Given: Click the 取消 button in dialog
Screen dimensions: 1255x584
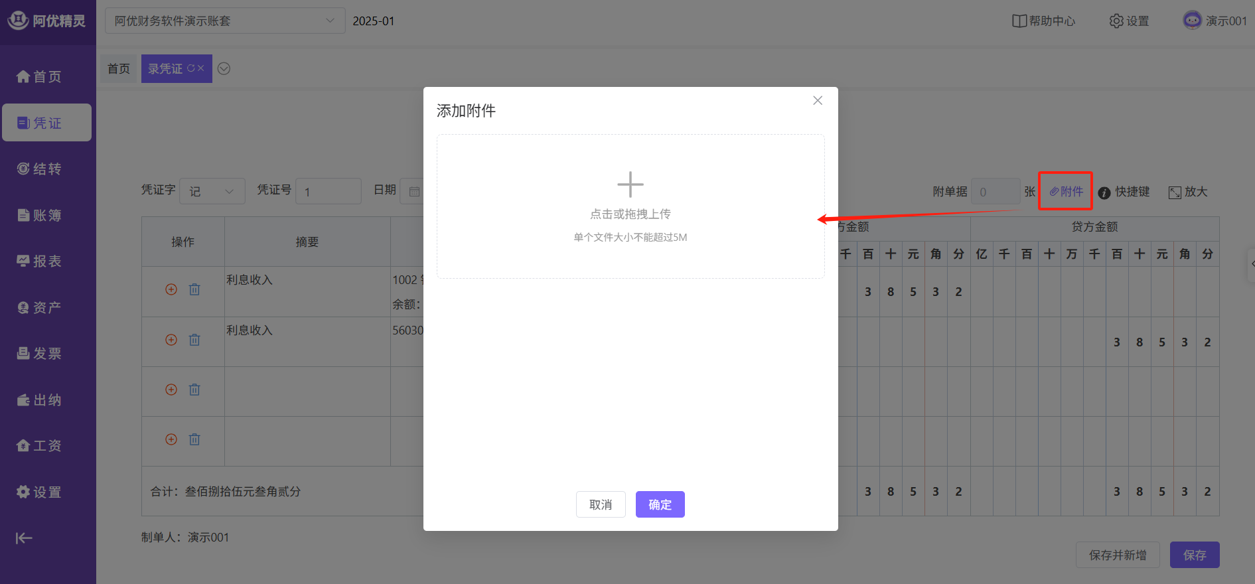Looking at the screenshot, I should tap(601, 504).
